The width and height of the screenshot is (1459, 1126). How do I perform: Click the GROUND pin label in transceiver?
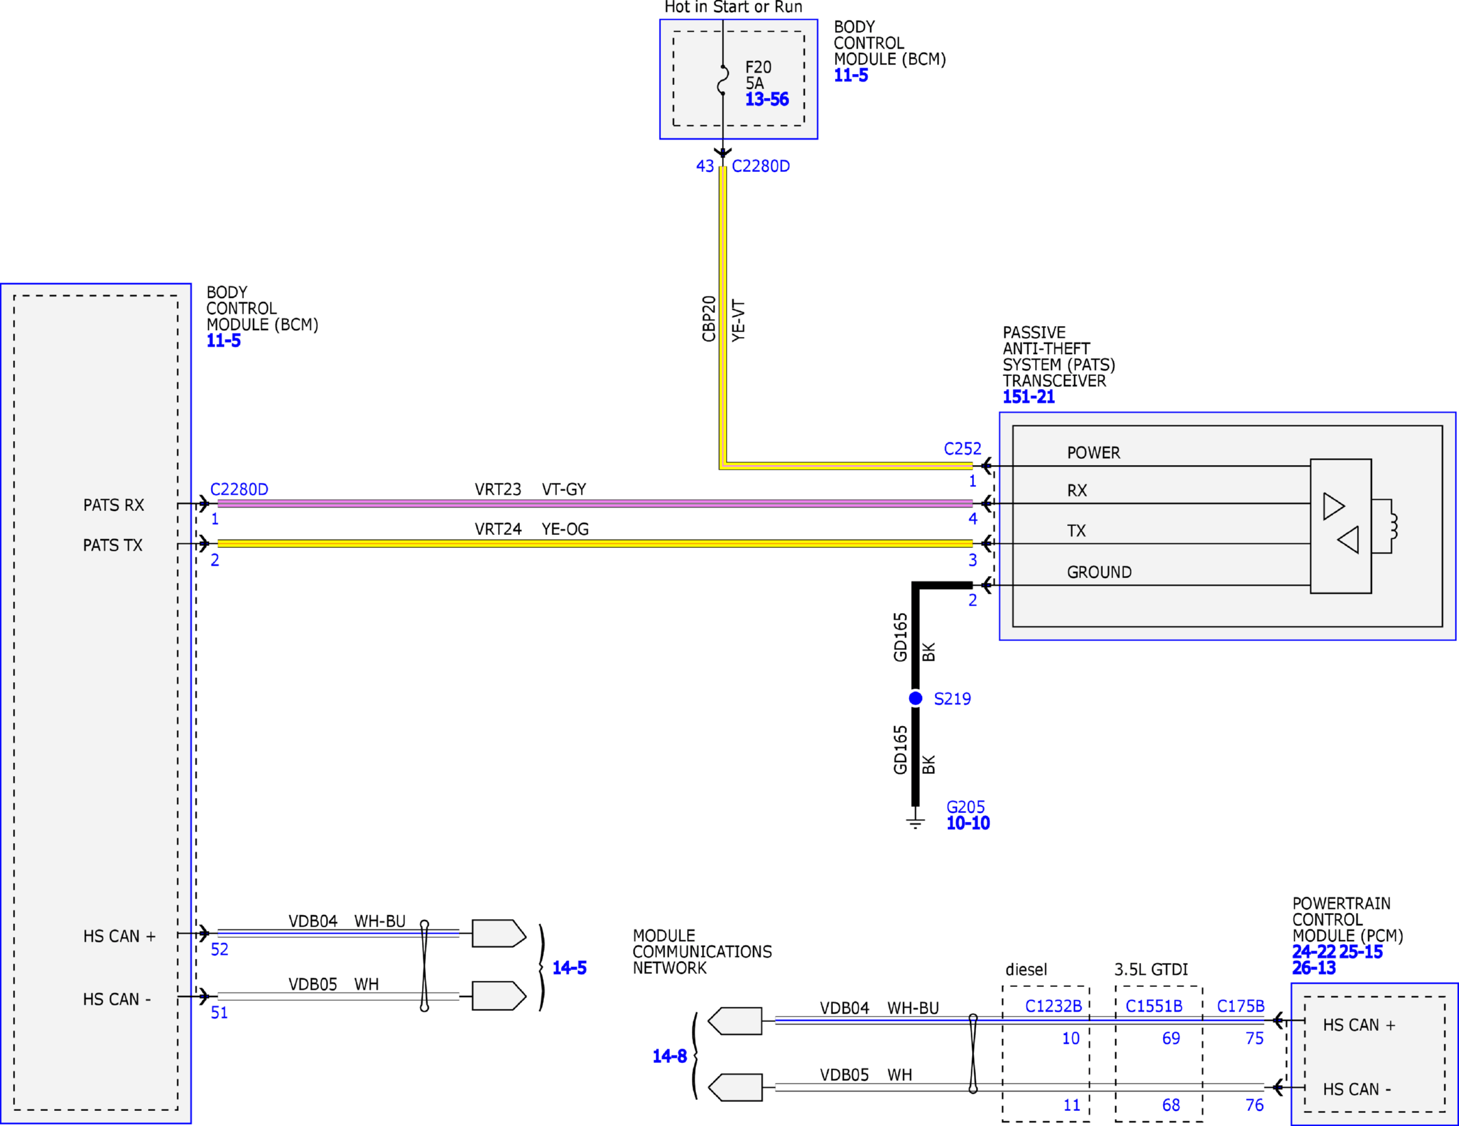[1099, 572]
